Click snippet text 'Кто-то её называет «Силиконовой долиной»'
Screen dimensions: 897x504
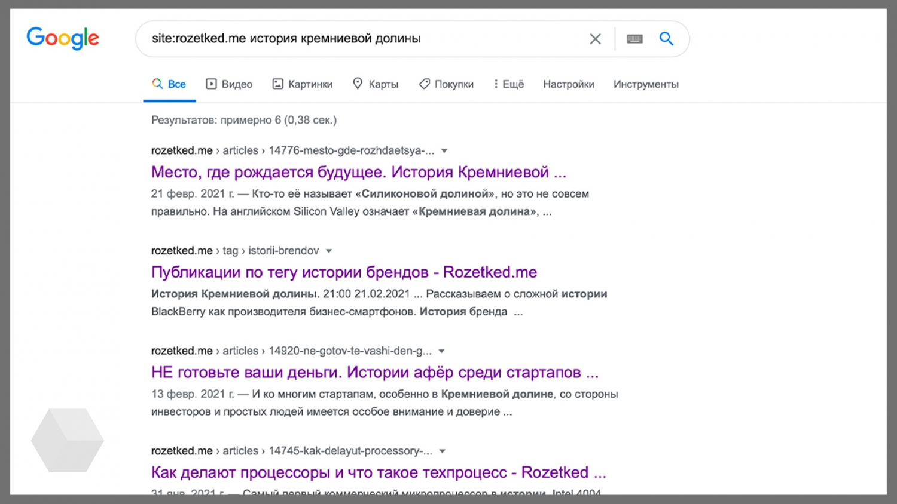click(x=374, y=193)
